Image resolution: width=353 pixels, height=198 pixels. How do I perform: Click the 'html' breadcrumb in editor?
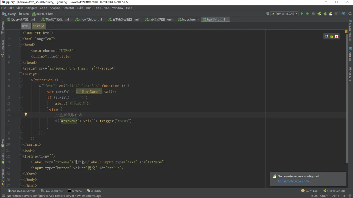click(x=26, y=26)
